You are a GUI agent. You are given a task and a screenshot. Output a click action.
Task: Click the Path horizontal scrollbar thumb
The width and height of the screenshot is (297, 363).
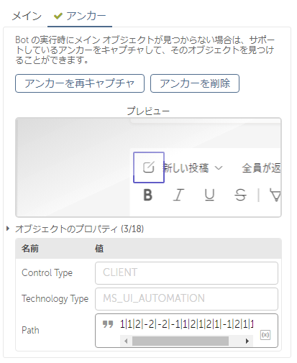[x=181, y=341]
